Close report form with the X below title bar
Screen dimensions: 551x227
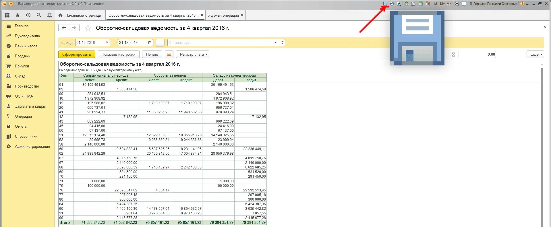point(545,27)
